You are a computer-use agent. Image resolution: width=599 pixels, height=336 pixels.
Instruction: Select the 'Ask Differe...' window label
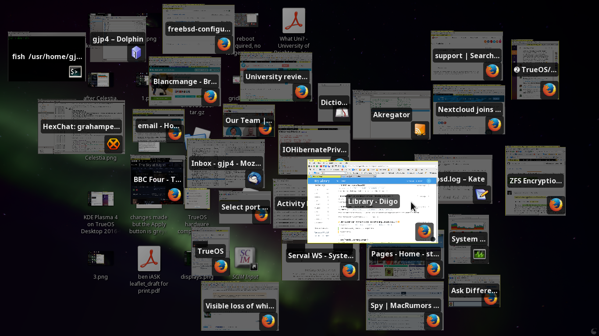pyautogui.click(x=474, y=290)
